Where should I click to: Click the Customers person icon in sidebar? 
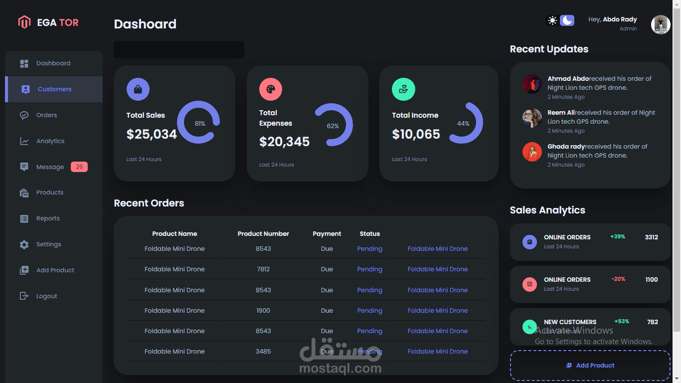25,89
